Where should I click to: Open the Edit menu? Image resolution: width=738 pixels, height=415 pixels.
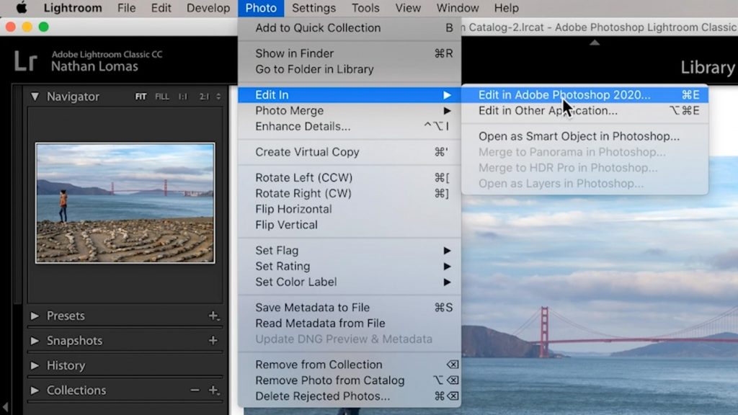[x=161, y=8]
